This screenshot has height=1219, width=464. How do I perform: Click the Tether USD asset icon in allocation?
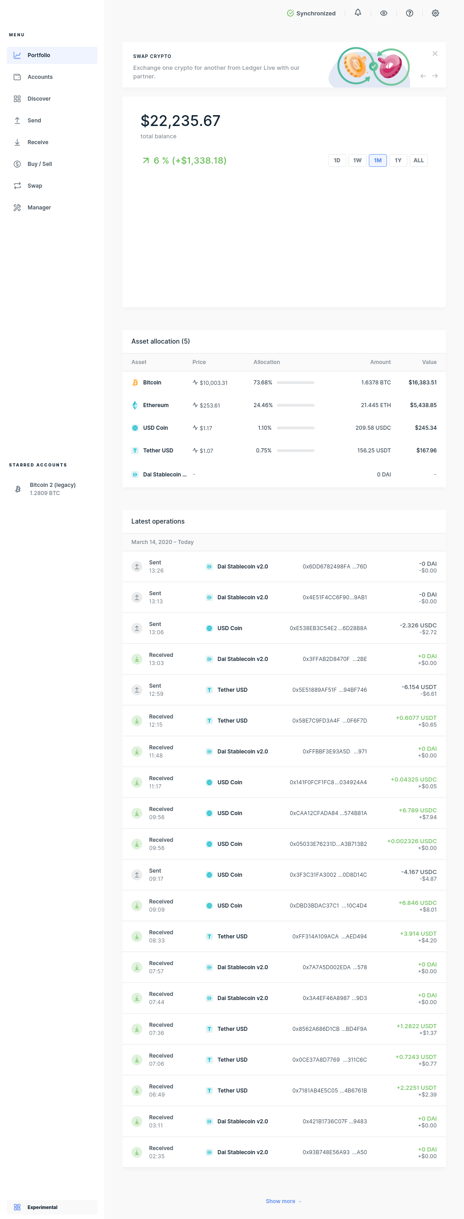pyautogui.click(x=135, y=451)
